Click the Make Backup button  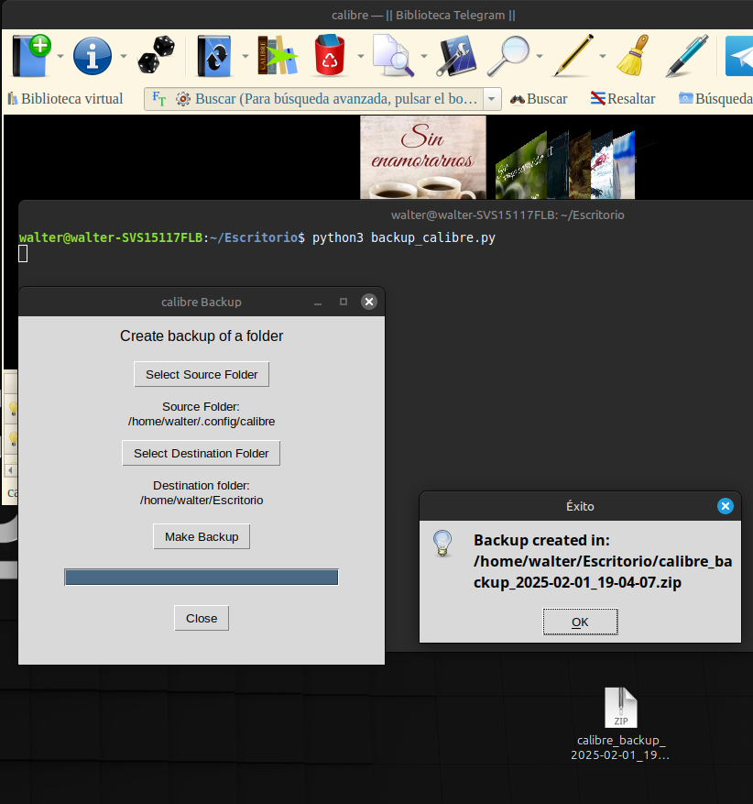coord(202,537)
